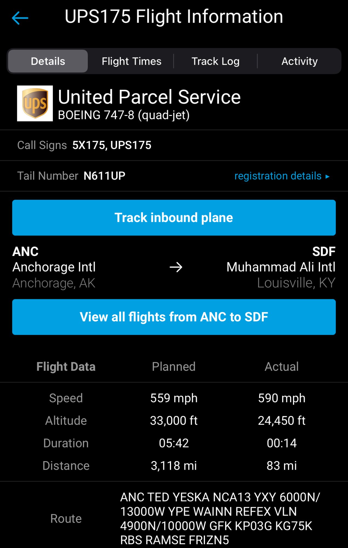
Task: Tap the SDF destination airport code
Action: (324, 252)
